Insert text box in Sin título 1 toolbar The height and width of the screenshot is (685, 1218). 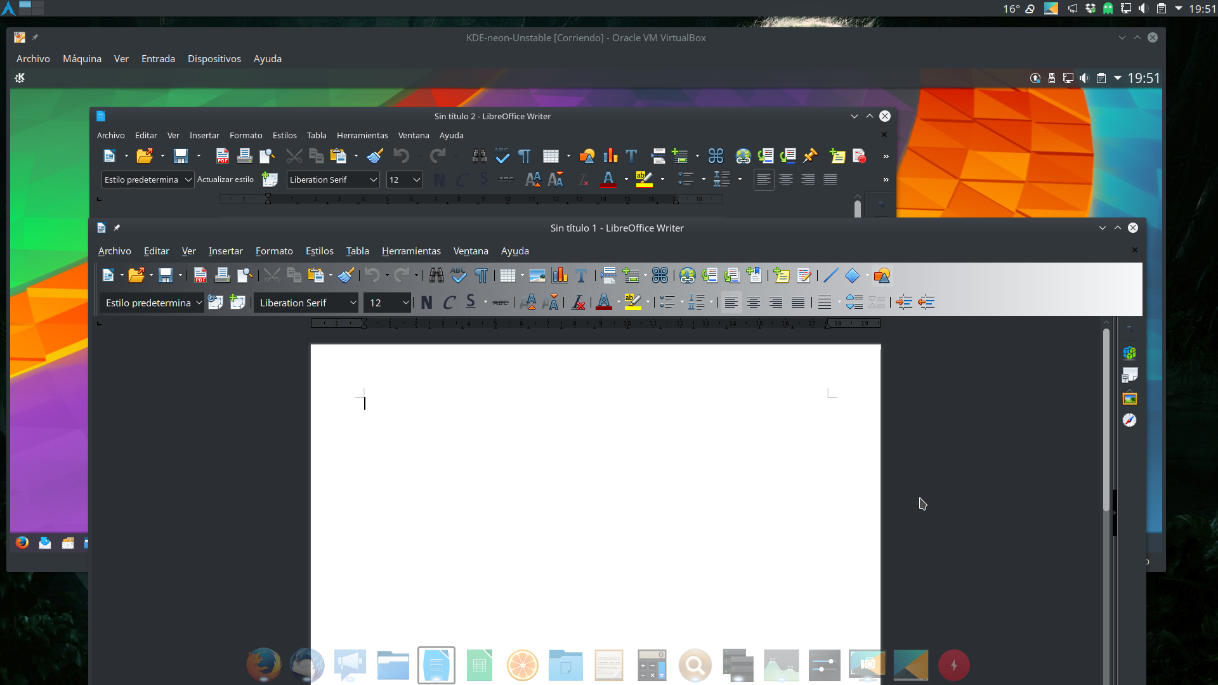[581, 275]
